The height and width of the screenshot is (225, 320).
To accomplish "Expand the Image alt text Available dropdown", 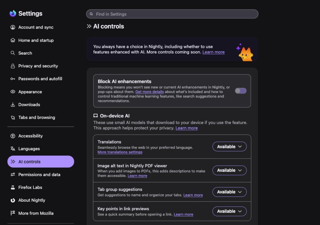I will point(229,170).
